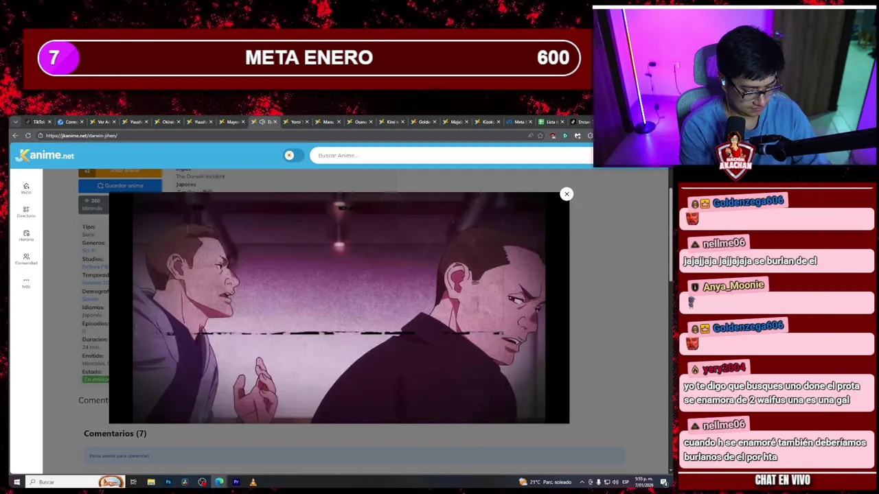This screenshot has width=879, height=494.
Task: Go back with the browser back arrow
Action: click(x=16, y=135)
